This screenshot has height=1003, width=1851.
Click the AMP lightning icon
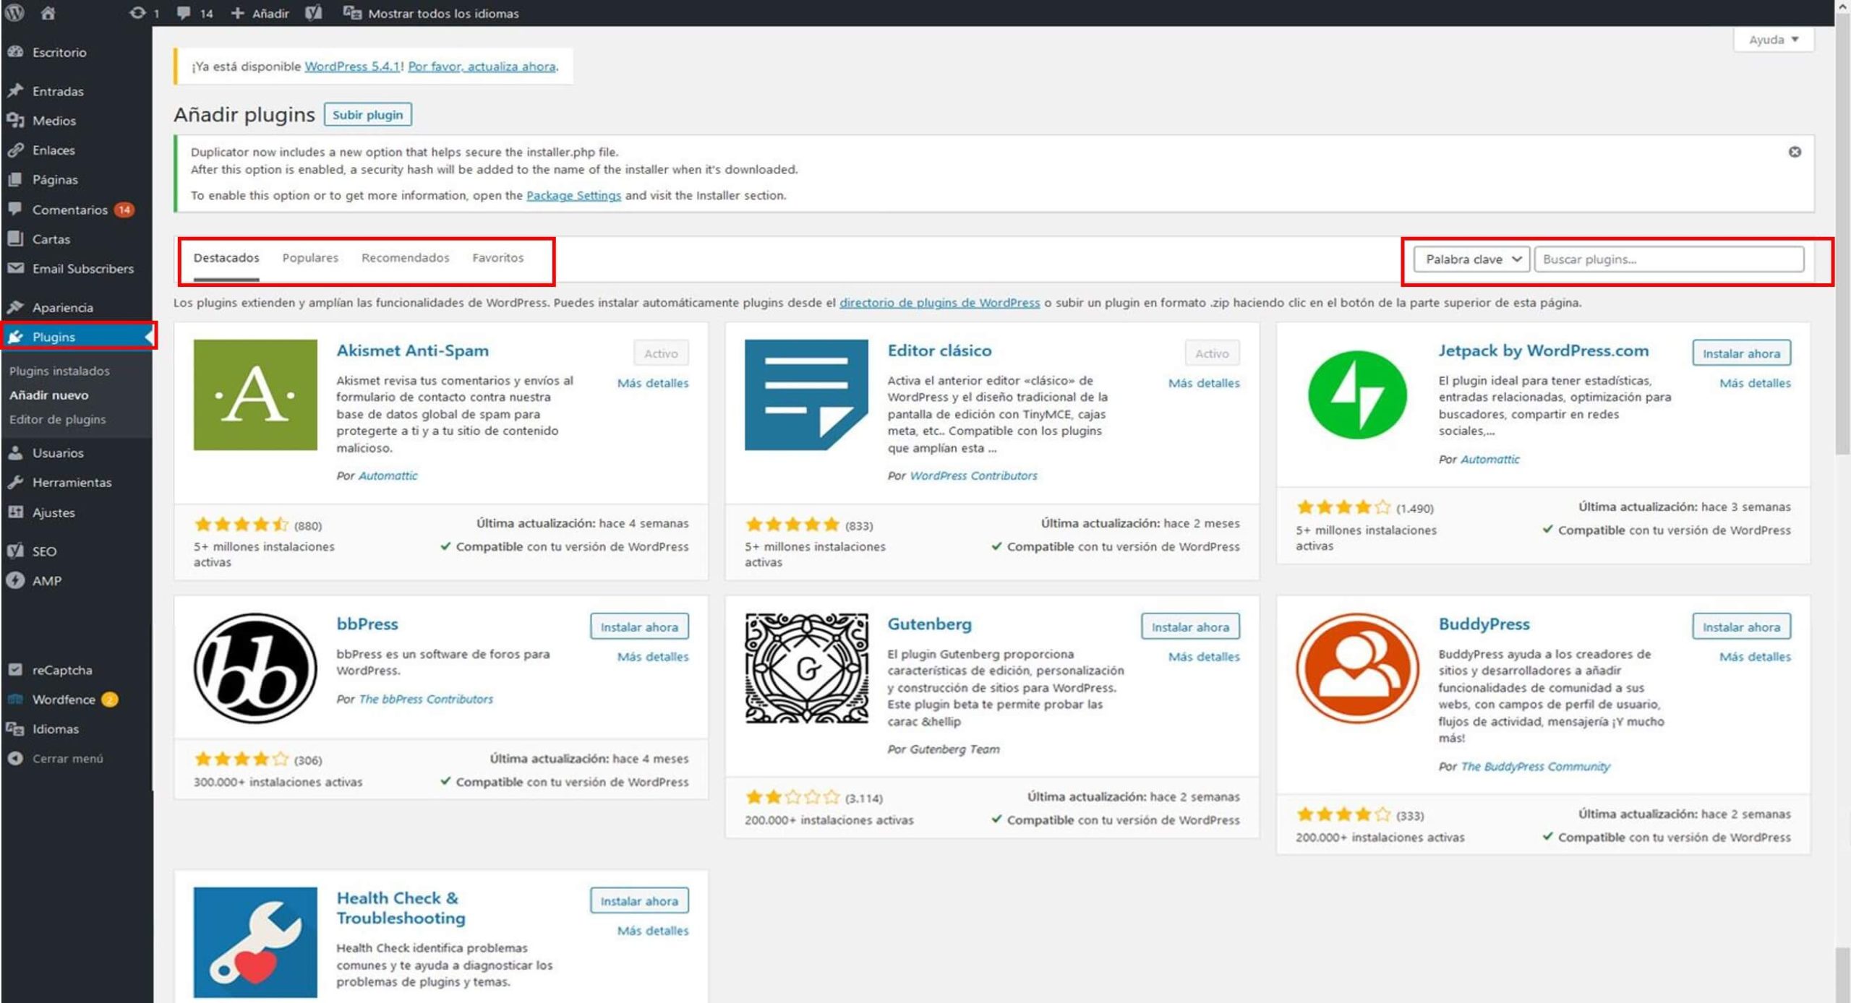tap(17, 580)
